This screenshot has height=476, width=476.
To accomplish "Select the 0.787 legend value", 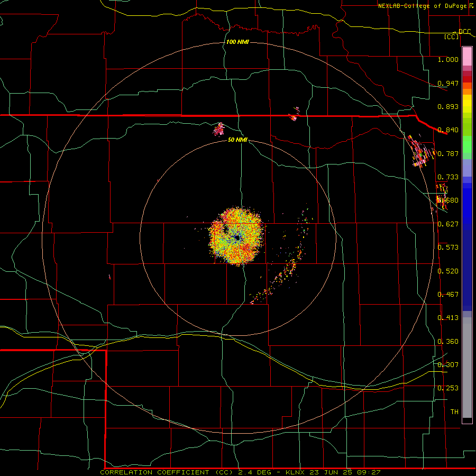I will [448, 153].
